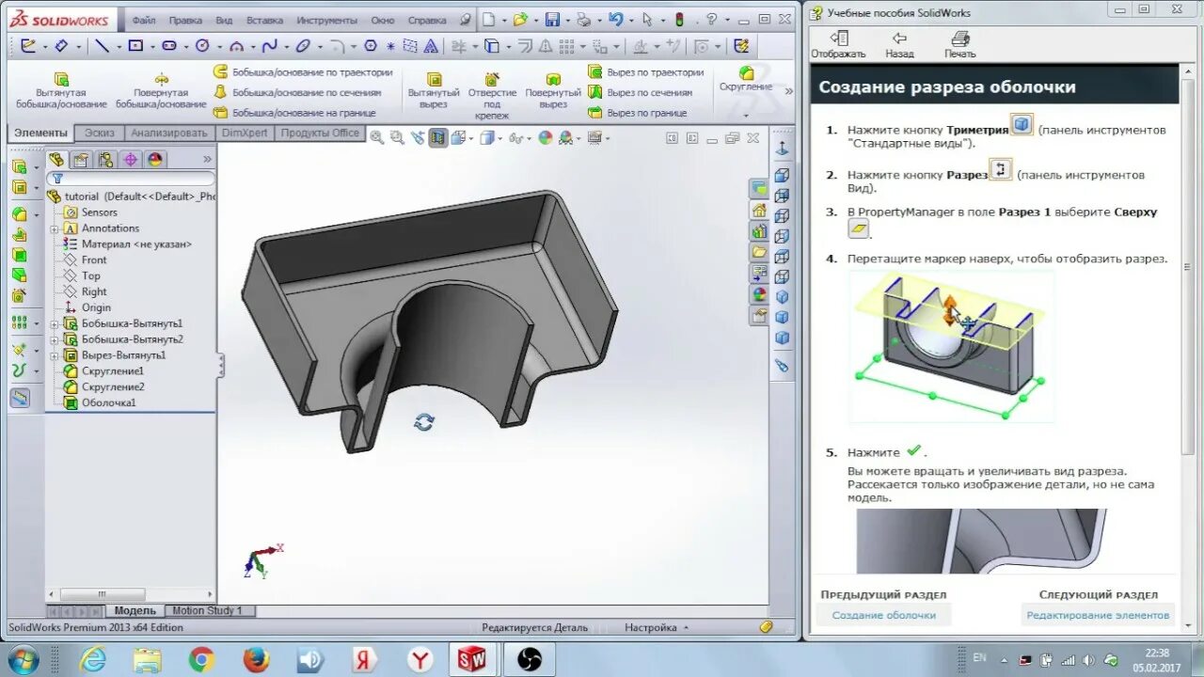The height and width of the screenshot is (677, 1204).
Task: Toggle the Section View button in view toolbar
Action: click(x=438, y=137)
